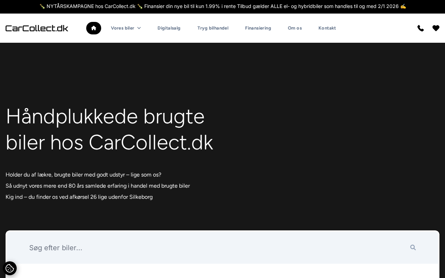This screenshot has width=445, height=278.
Task: Click the line mentioning 80 års erfaring
Action: (98, 186)
